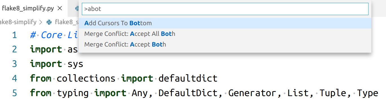Open the flake8-simplify folder breadcrumb
386x102 pixels.
18,22
